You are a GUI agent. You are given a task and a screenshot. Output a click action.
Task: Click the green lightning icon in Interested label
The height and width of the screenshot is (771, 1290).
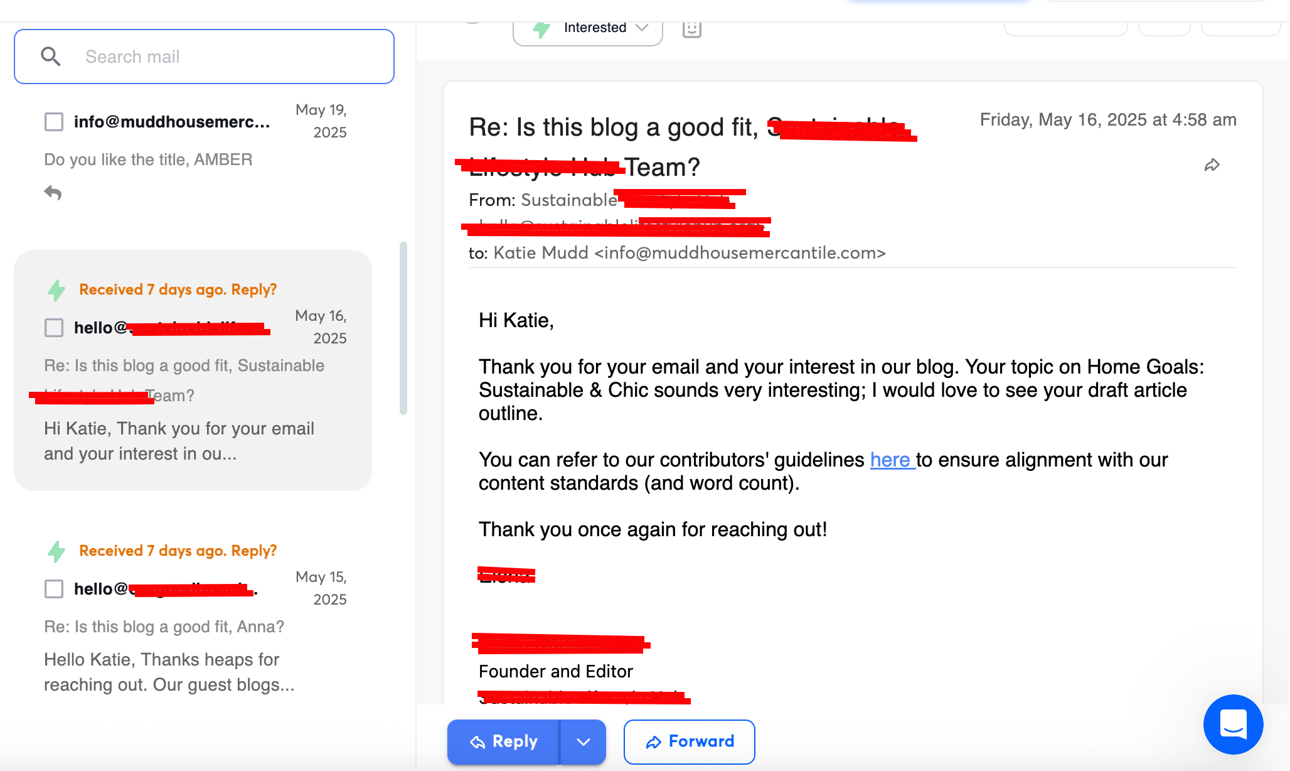[541, 29]
